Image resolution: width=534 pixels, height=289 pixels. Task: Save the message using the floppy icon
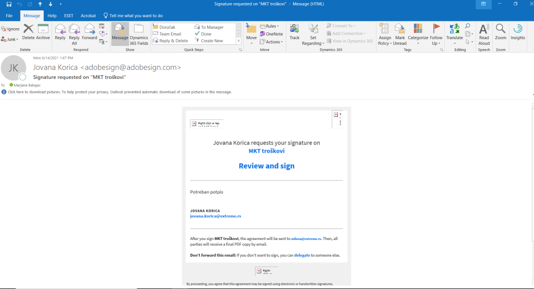(9, 4)
